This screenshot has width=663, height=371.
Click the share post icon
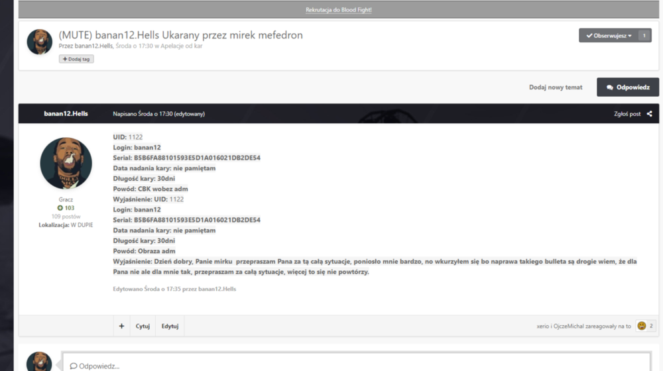[650, 114]
